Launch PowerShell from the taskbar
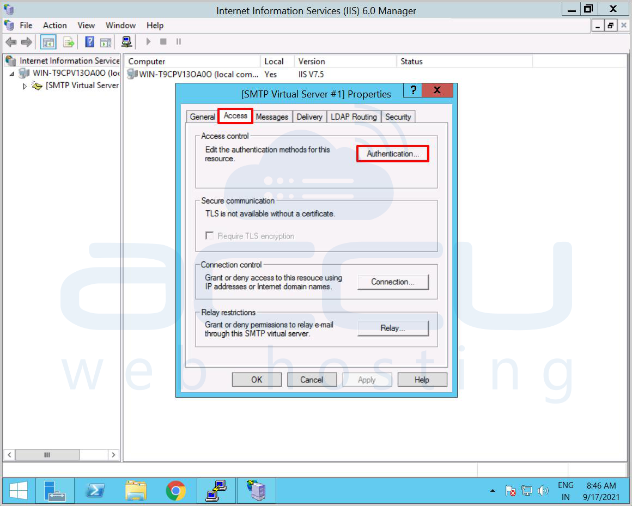 pos(95,491)
